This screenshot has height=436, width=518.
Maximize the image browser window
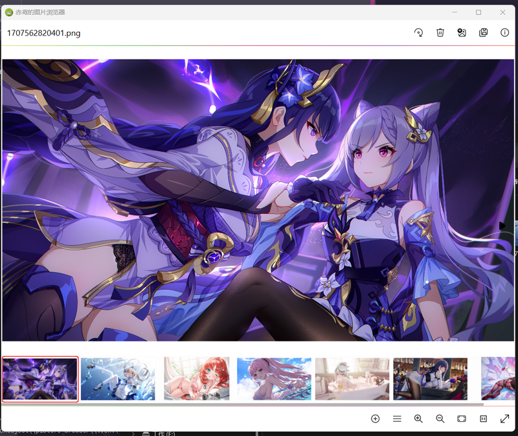coord(479,12)
